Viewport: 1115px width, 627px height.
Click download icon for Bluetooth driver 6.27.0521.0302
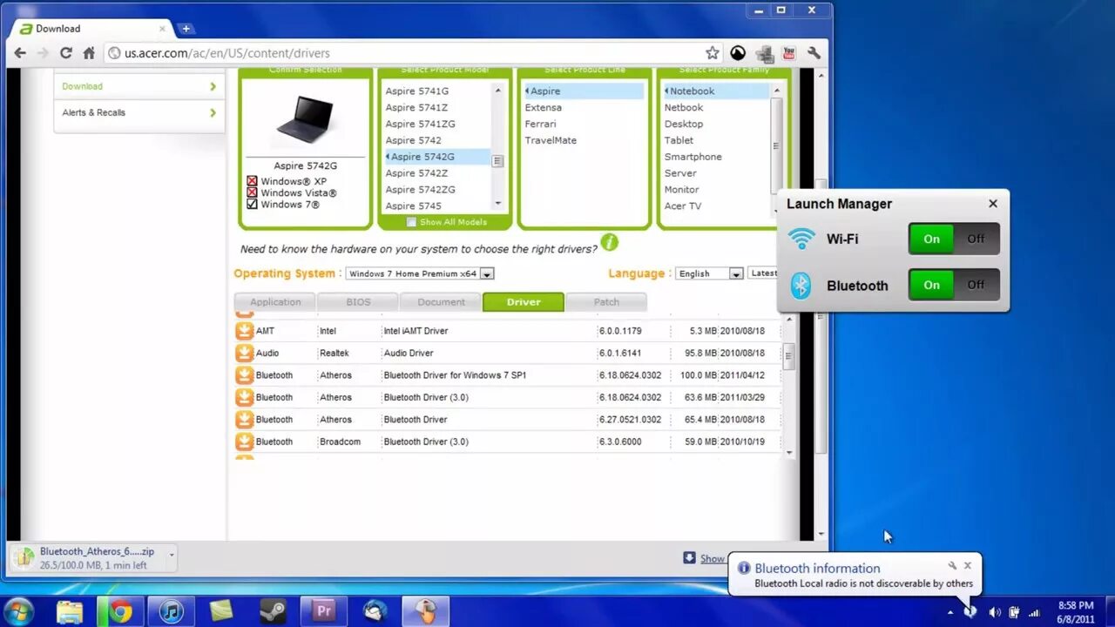coord(244,419)
